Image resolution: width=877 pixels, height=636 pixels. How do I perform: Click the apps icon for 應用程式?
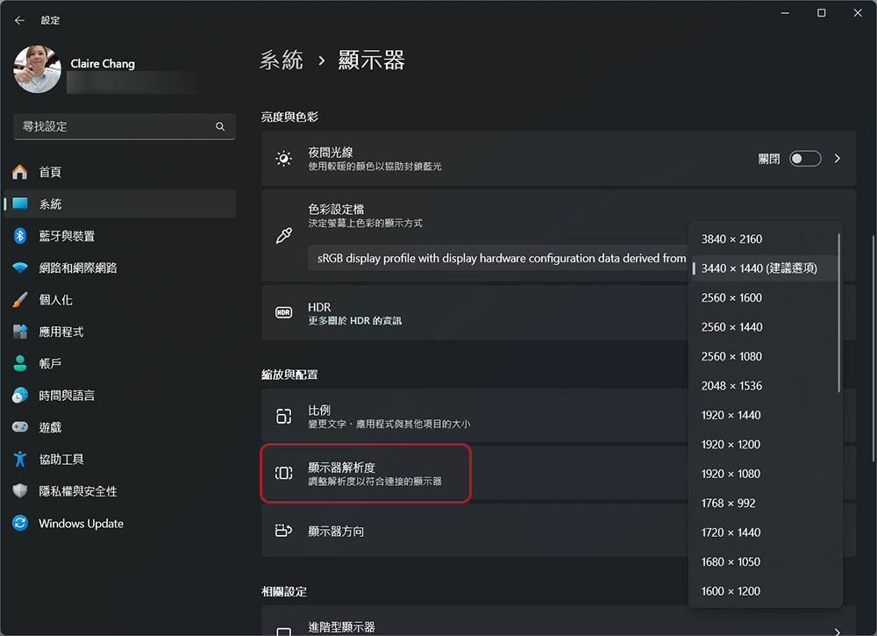(x=20, y=332)
